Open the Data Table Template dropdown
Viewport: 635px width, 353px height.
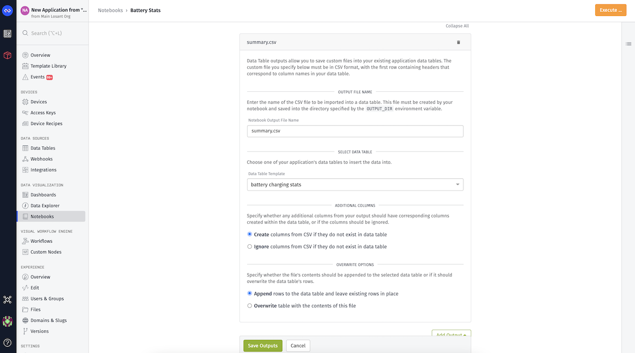click(355, 185)
